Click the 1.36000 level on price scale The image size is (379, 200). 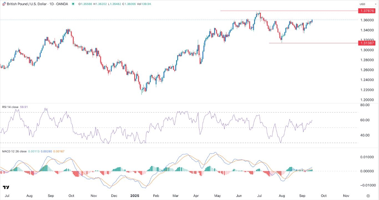(x=367, y=20)
